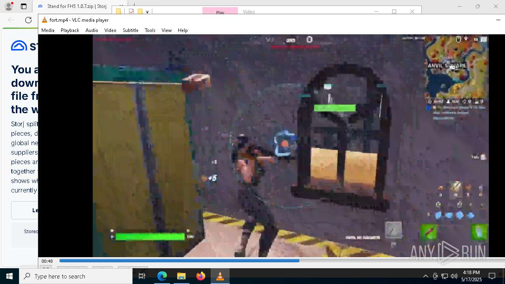Click the VLC taskbar icon

(x=220, y=276)
